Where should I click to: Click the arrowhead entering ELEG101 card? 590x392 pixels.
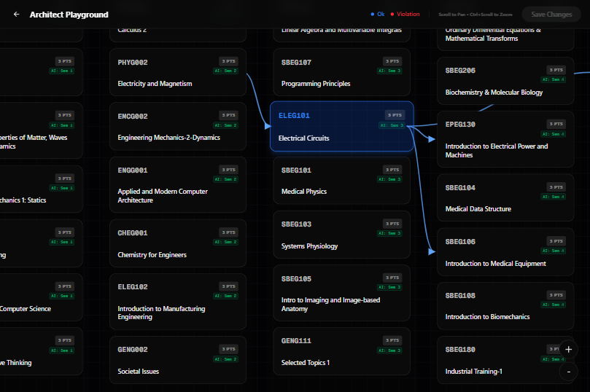268,126
